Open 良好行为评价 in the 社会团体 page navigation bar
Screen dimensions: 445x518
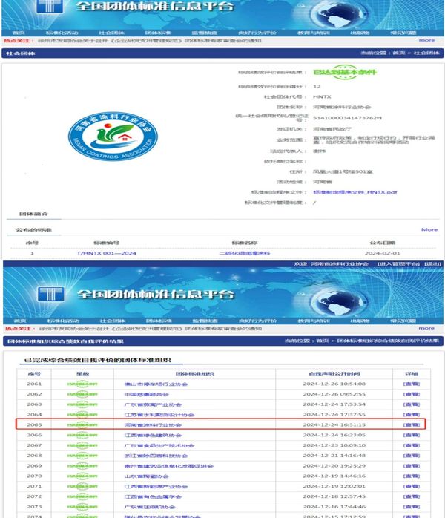[257, 33]
